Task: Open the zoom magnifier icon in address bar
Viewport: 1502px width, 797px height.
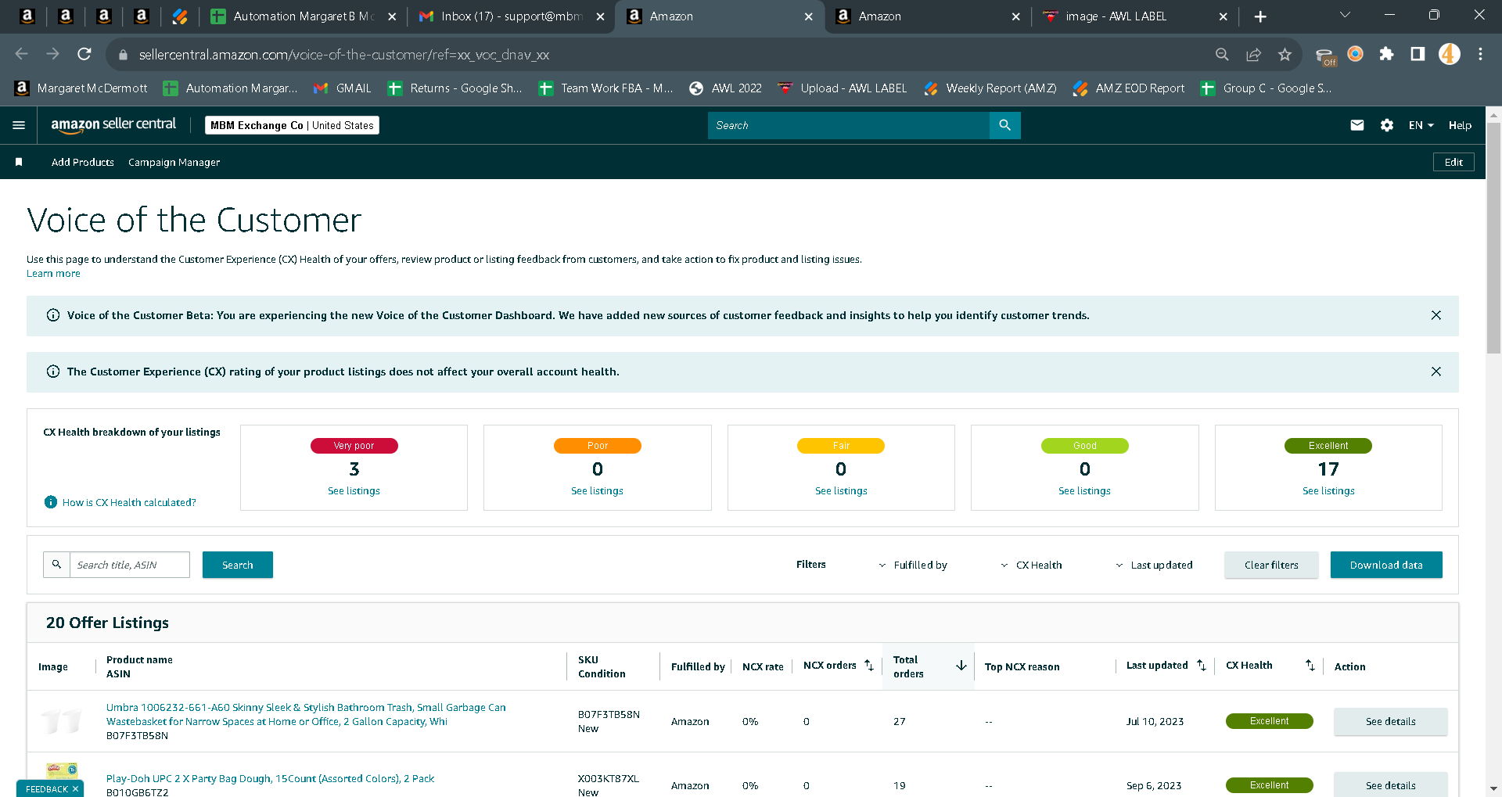Action: point(1222,54)
